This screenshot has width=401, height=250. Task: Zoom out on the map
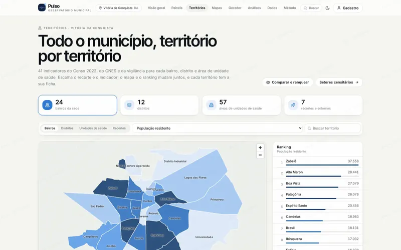(x=260, y=155)
